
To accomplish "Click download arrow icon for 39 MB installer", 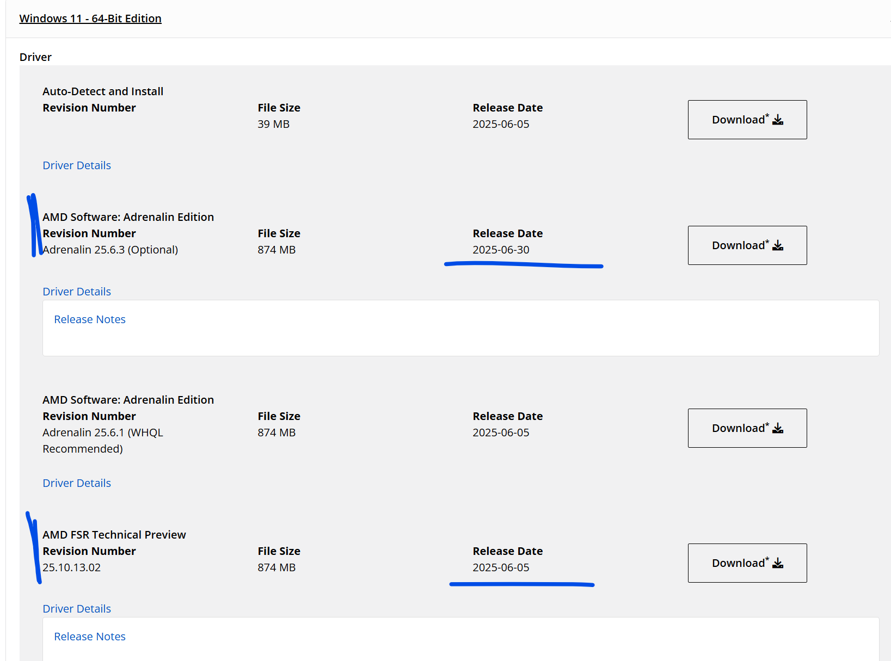I will point(778,120).
